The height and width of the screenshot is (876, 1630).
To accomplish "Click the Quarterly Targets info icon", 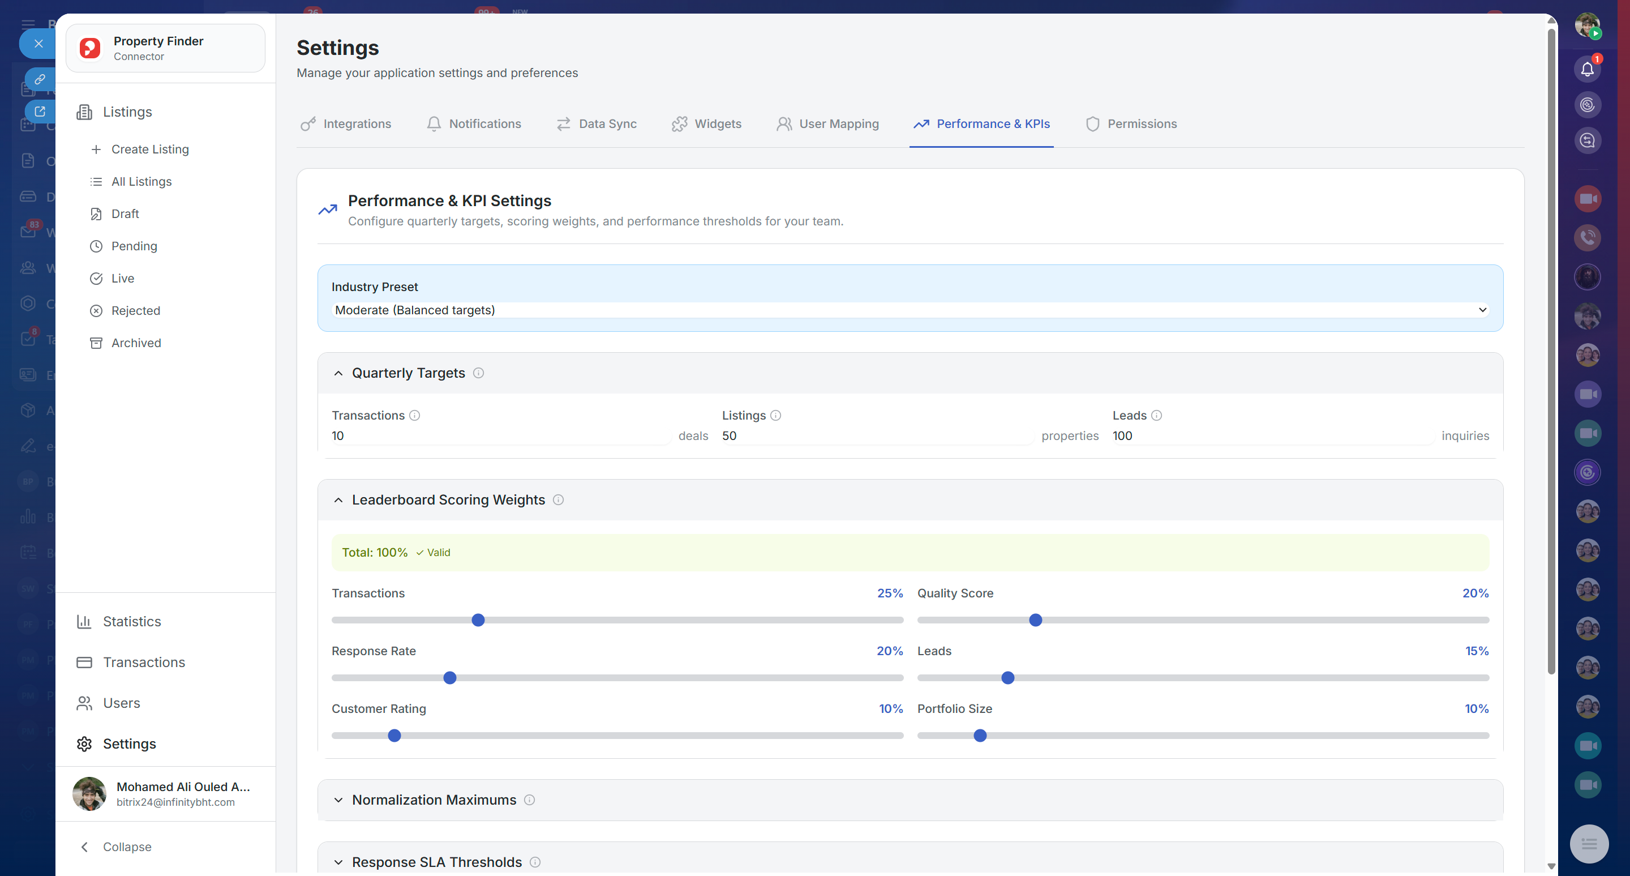I will coord(478,373).
